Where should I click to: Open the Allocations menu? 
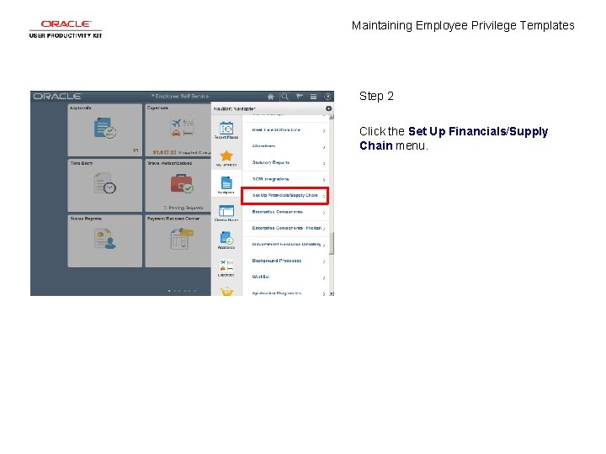pos(285,146)
